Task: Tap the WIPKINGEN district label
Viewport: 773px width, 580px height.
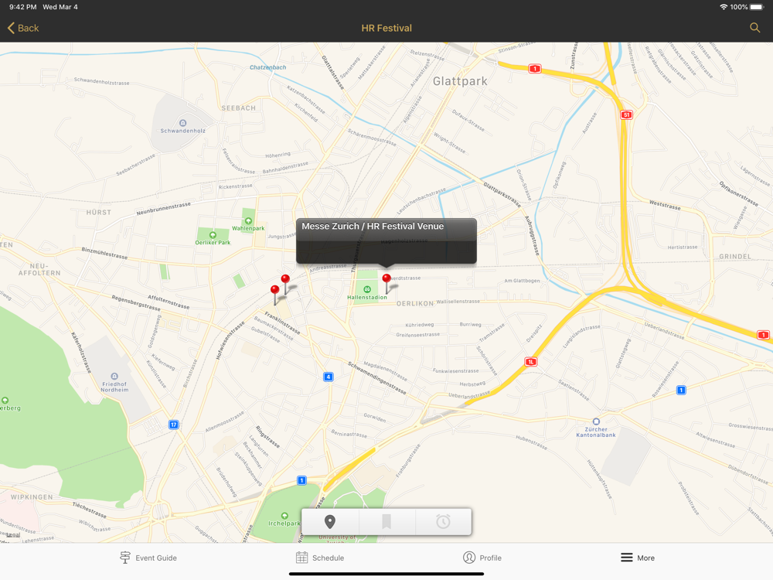Action: tap(32, 497)
